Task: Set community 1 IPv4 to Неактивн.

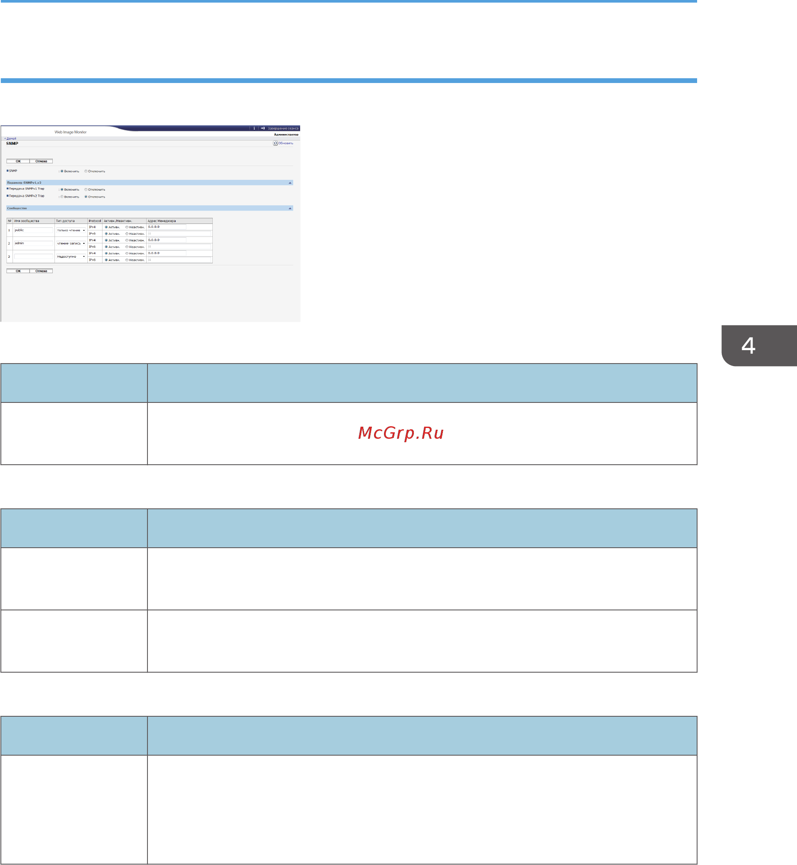Action: point(127,227)
